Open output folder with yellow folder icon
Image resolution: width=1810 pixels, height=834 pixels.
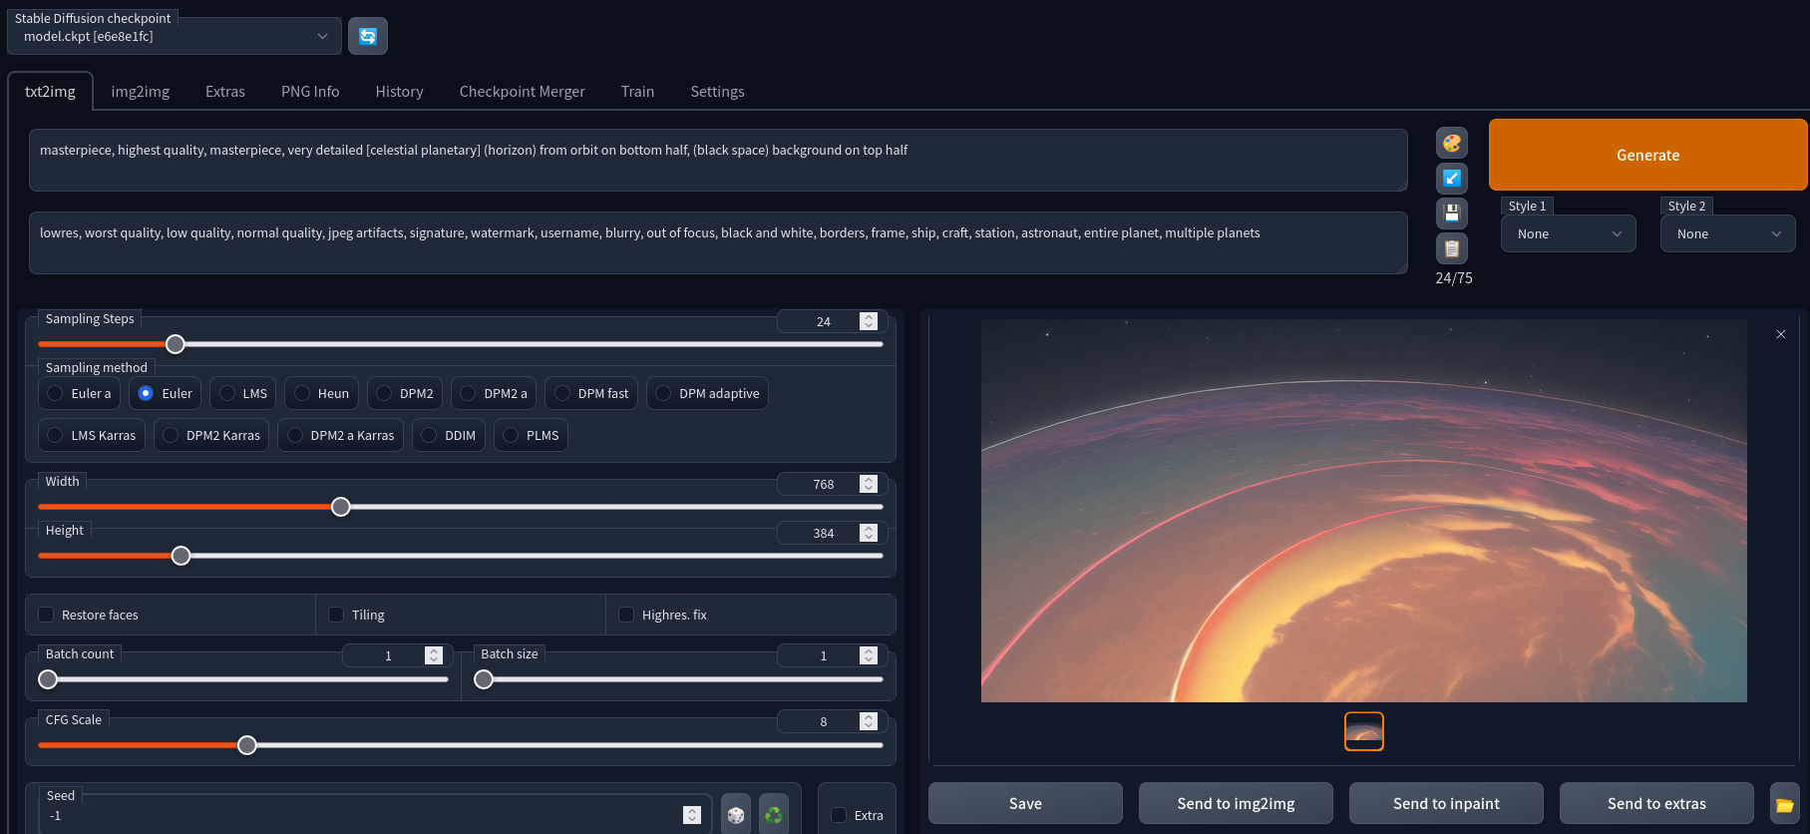point(1785,804)
